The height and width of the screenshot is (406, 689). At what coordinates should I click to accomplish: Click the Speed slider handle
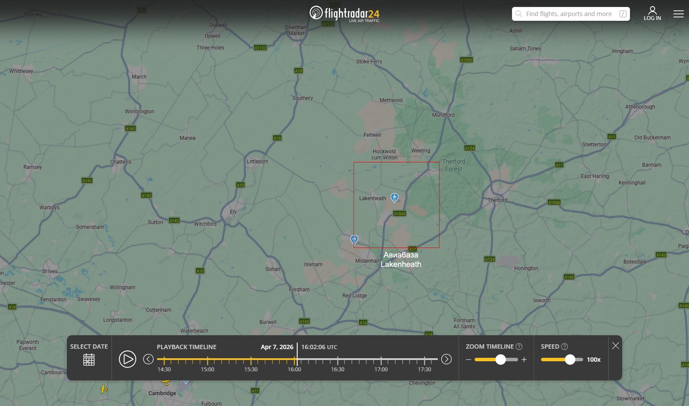pyautogui.click(x=570, y=360)
